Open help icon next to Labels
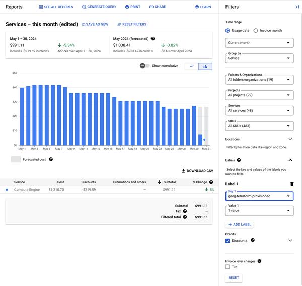Screen dimensions: 302x286 [x=239, y=160]
